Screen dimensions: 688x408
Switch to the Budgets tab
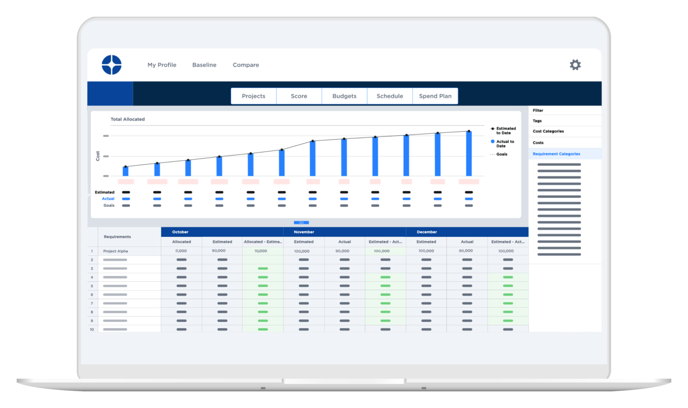click(x=344, y=96)
